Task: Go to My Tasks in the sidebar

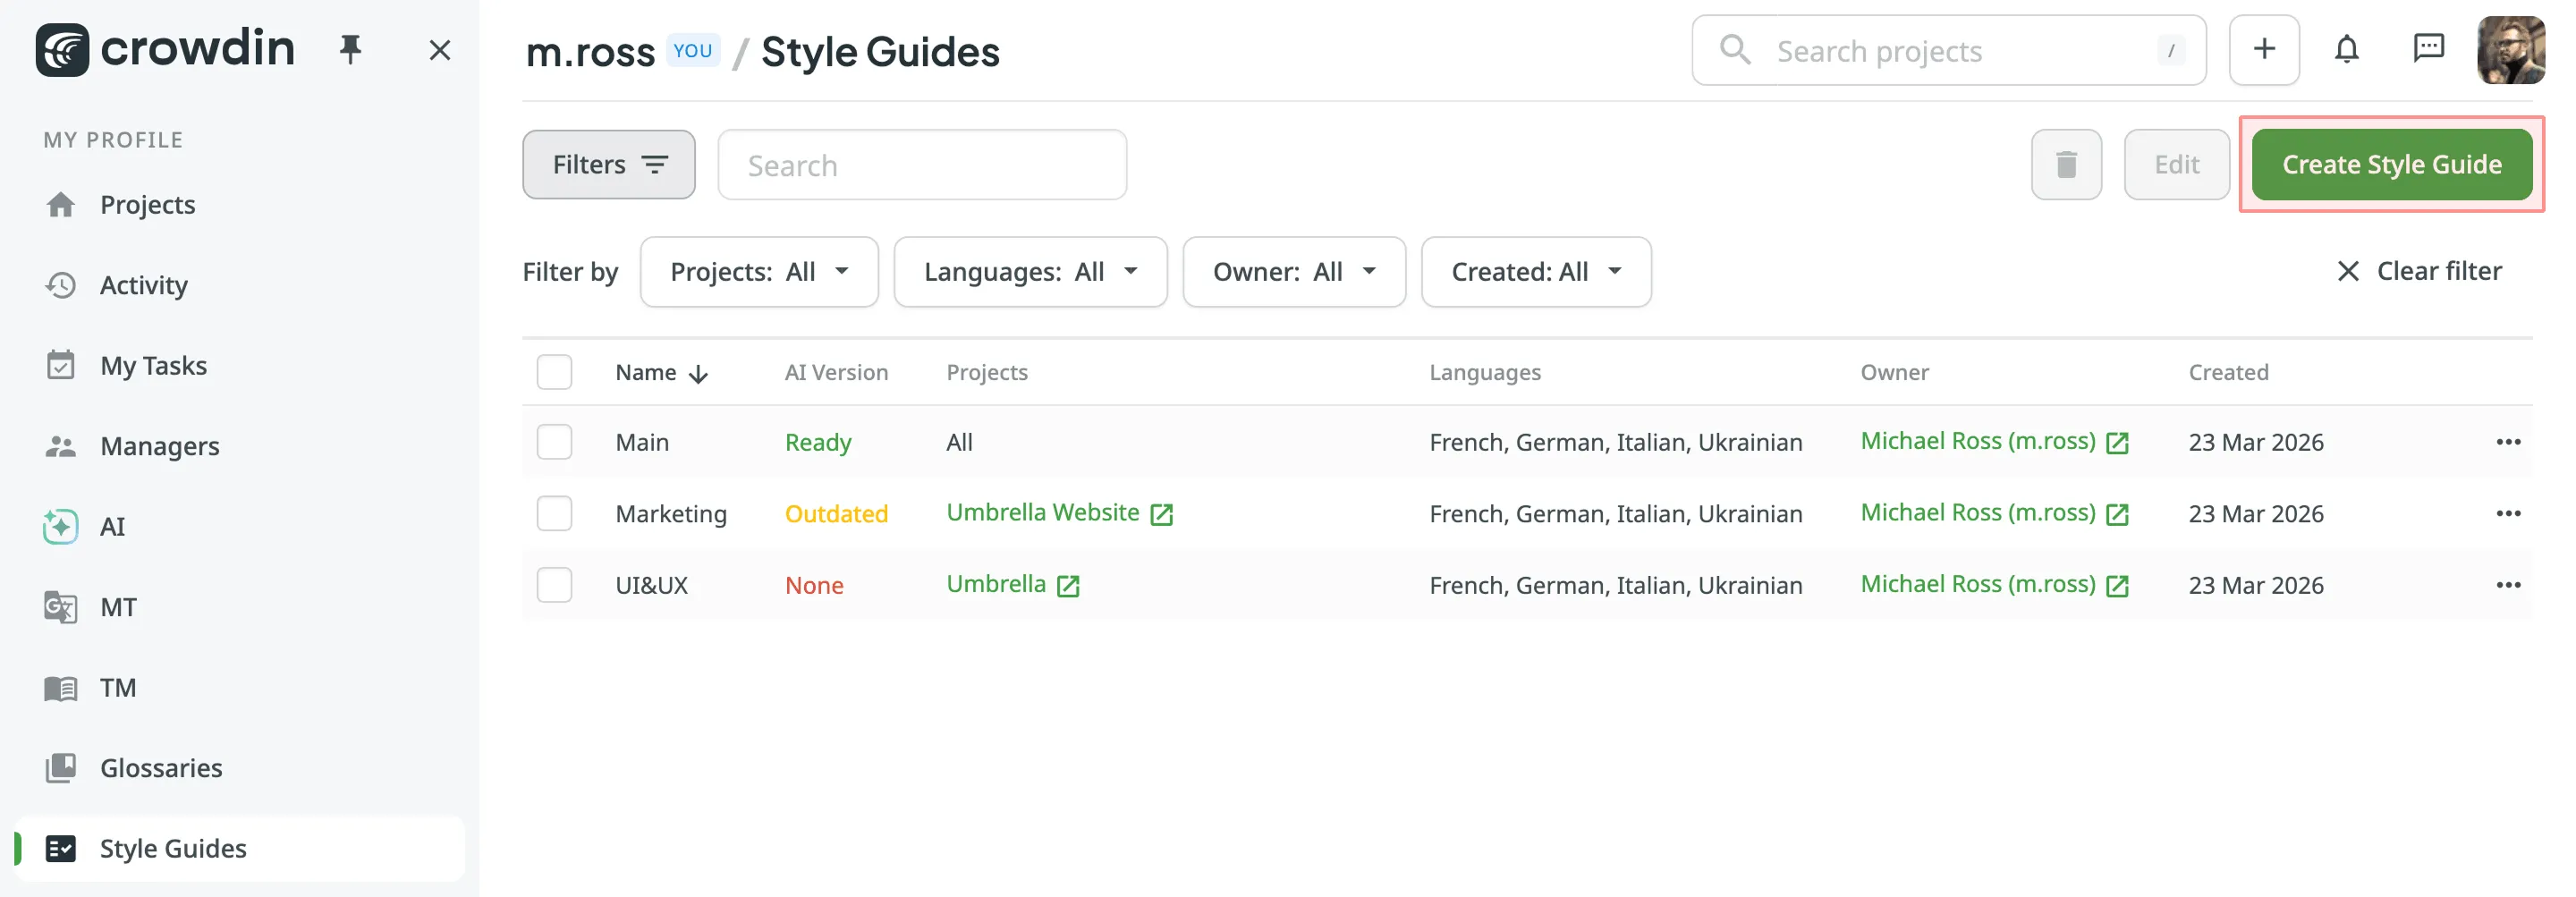Action: (x=153, y=364)
